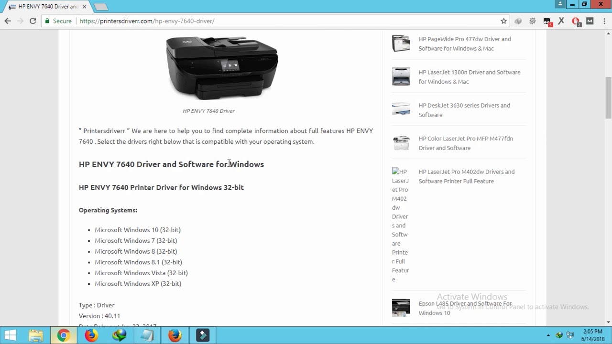Click 'Microsoft Windows 7 (32-bit)' list item
Screen dimensions: 612x344
point(136,241)
